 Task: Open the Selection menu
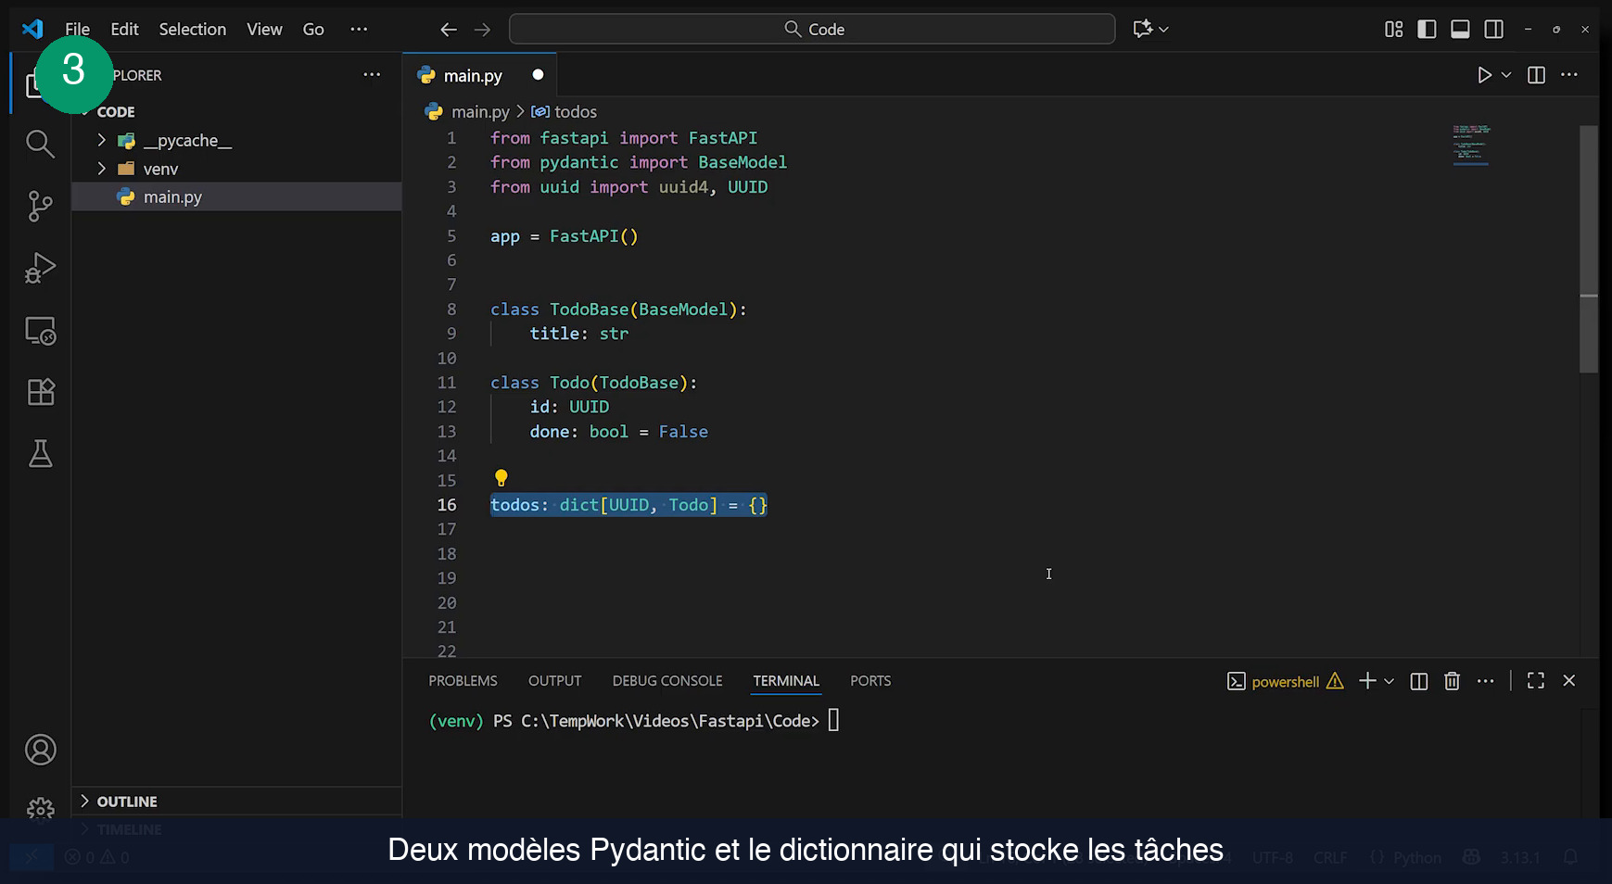193,30
